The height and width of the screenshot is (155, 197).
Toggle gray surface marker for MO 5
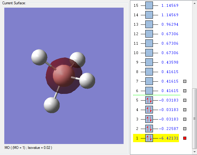[185, 100]
